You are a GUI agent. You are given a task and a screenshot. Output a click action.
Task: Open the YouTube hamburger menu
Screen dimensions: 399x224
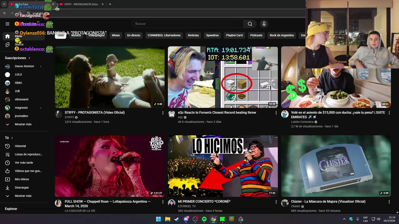pos(7,24)
